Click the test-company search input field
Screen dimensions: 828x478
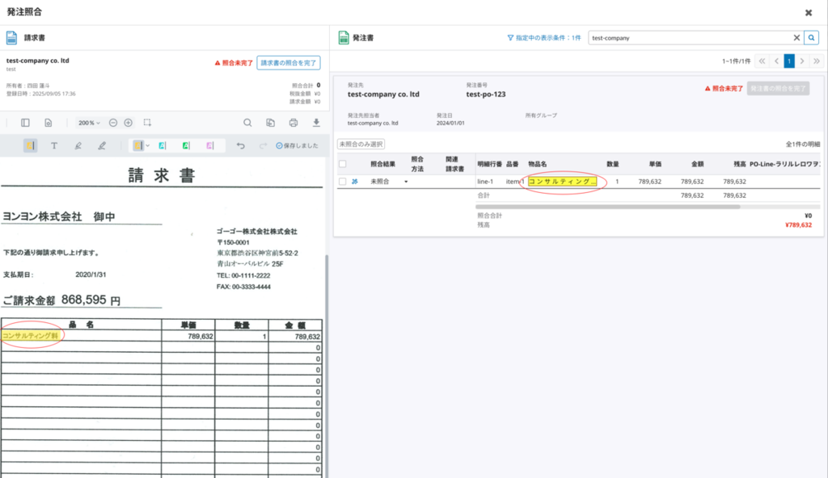pos(689,38)
